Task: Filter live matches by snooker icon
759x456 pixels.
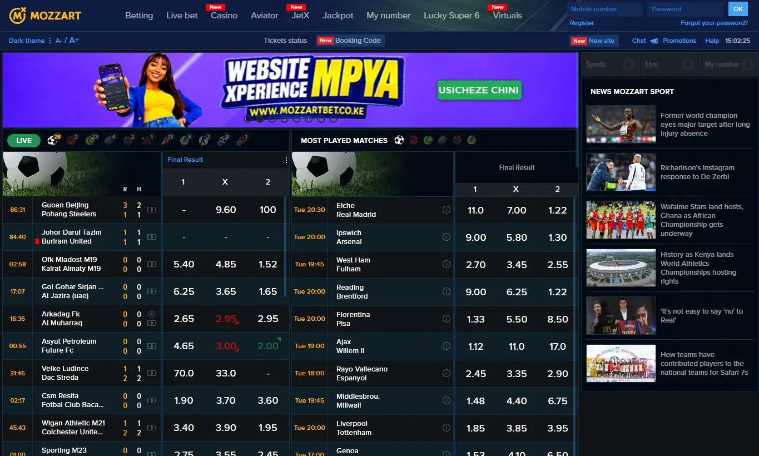Action: (147, 140)
